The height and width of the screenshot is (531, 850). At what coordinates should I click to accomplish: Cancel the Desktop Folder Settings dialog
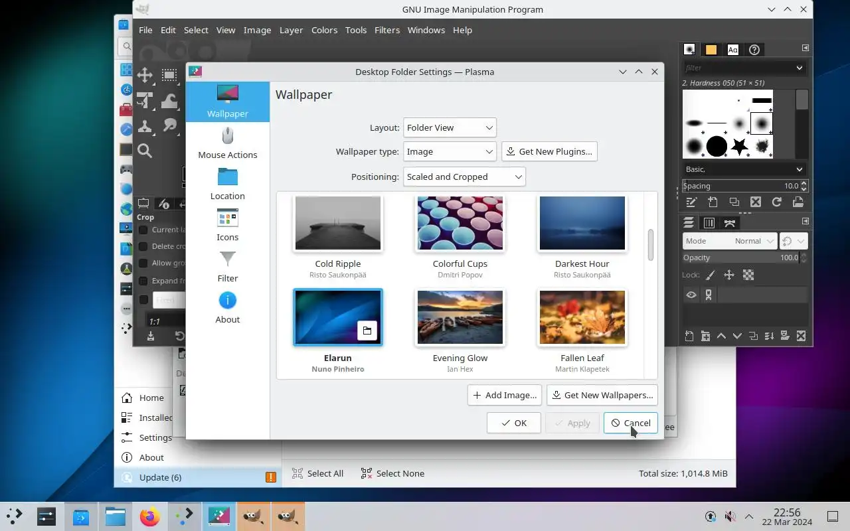(631, 423)
